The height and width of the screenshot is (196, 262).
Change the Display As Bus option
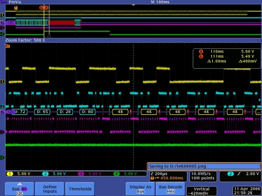click(140, 189)
